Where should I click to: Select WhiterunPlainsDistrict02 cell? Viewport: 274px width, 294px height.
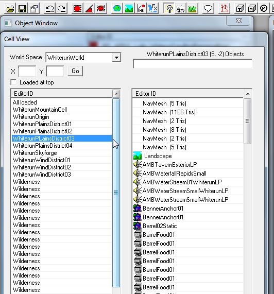click(x=61, y=131)
